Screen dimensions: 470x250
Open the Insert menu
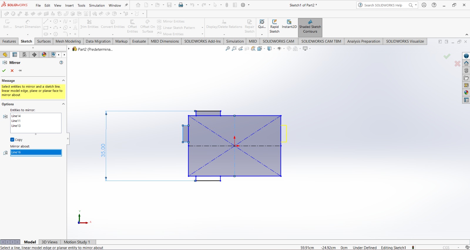tap(69, 5)
